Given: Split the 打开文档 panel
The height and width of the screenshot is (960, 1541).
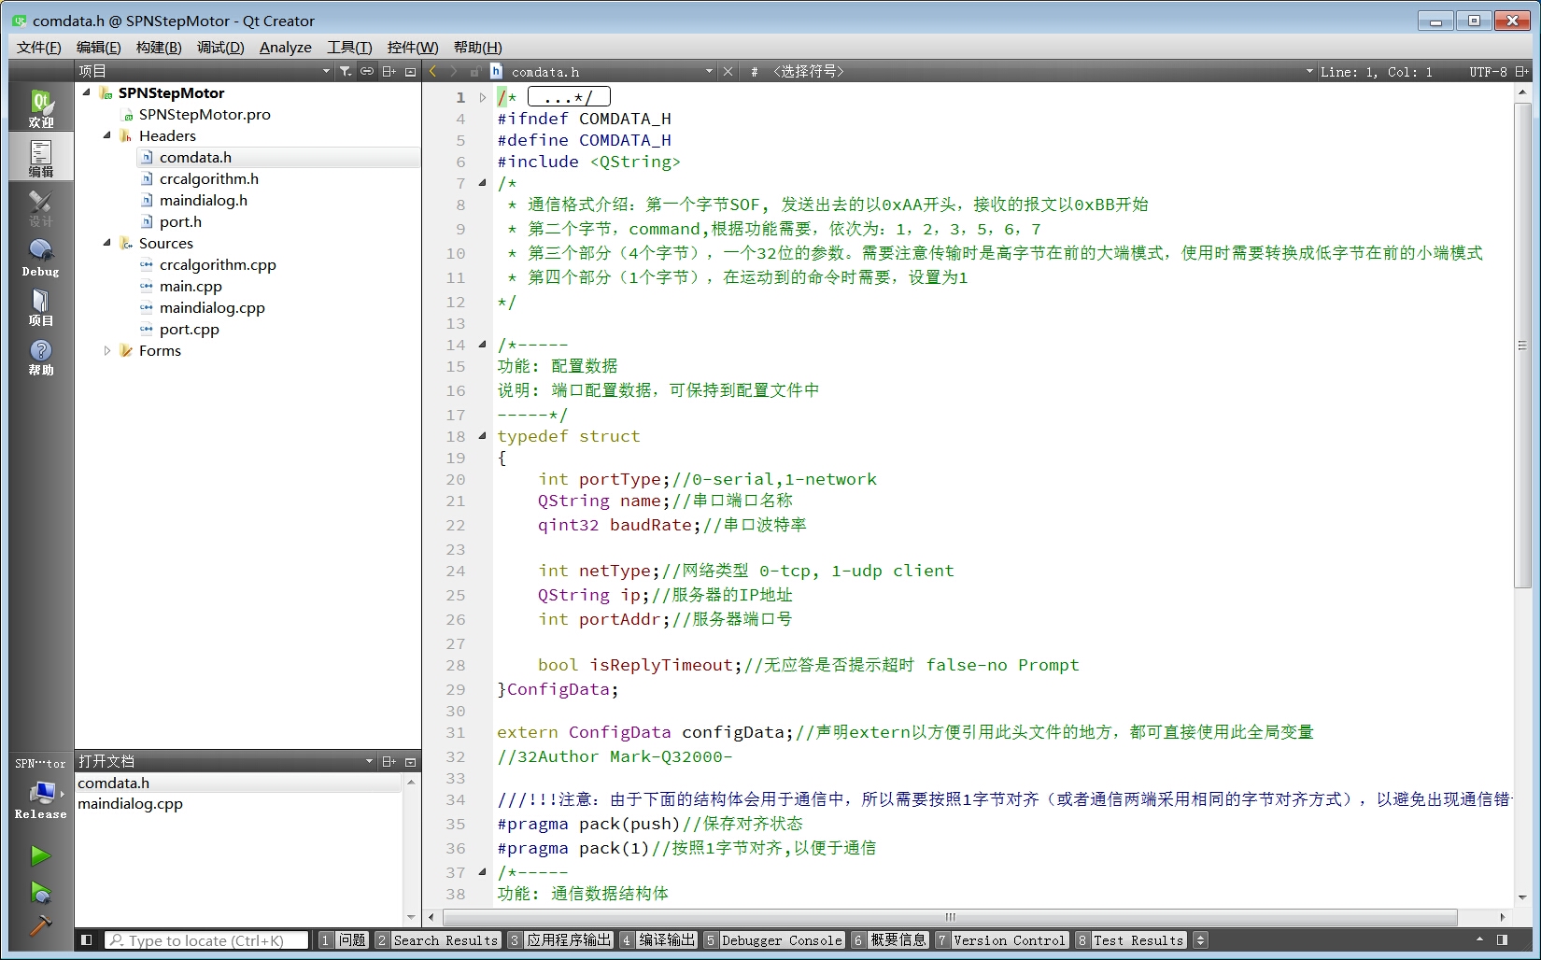Looking at the screenshot, I should (x=389, y=762).
